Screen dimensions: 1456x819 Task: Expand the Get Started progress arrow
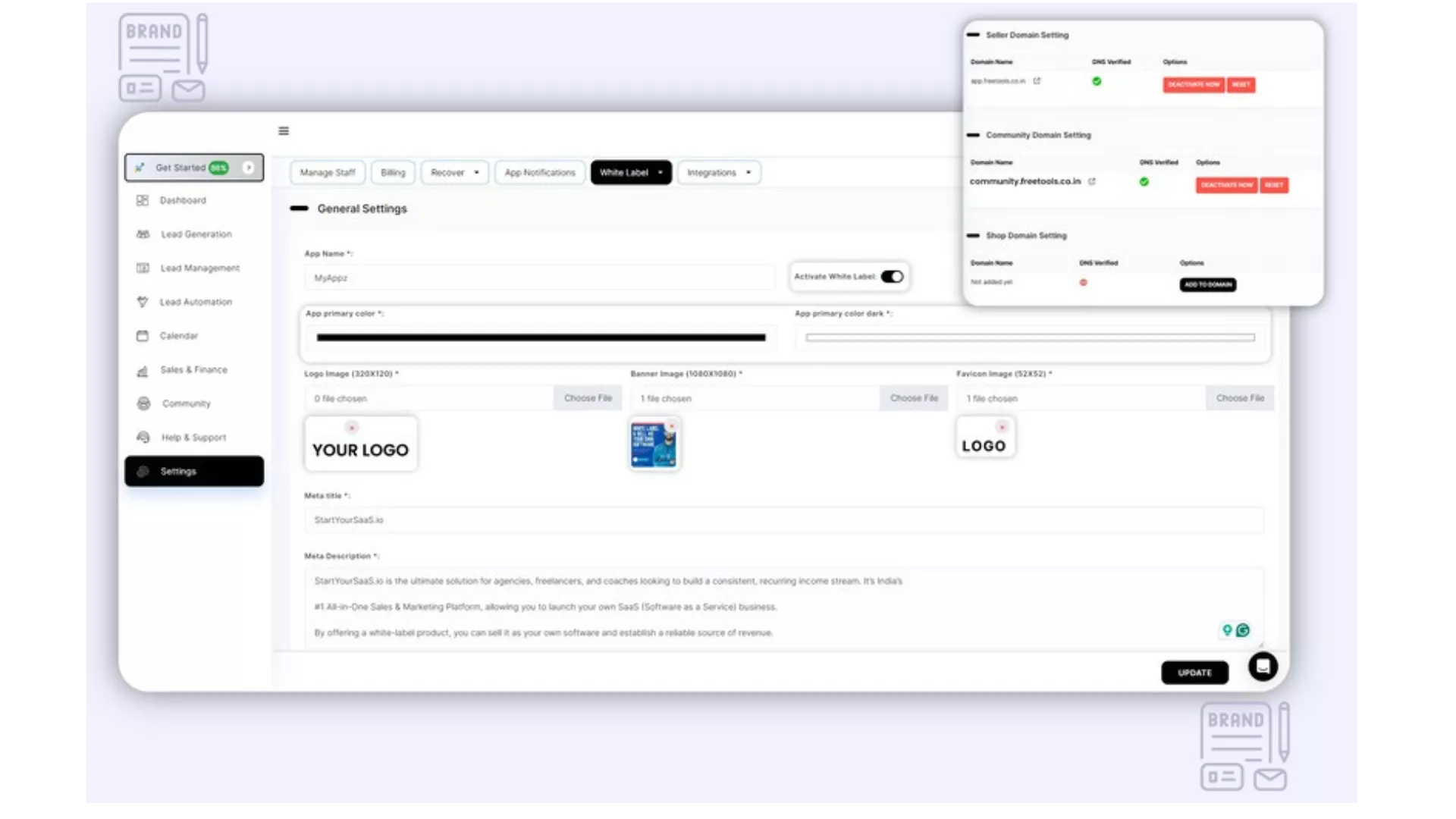point(248,168)
